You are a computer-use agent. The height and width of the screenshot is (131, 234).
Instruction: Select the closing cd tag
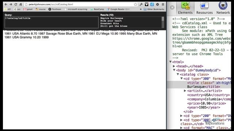click(x=188, y=112)
